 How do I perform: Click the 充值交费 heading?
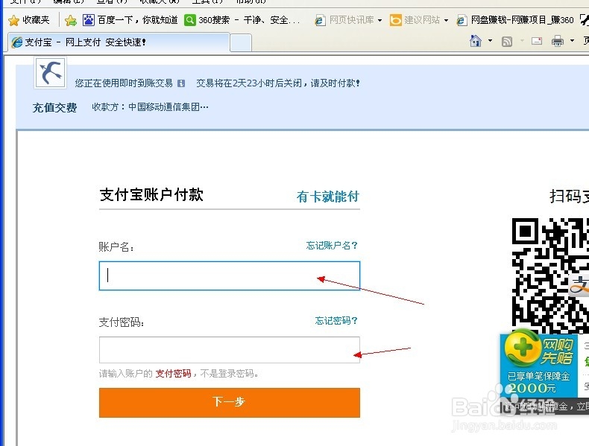click(55, 108)
